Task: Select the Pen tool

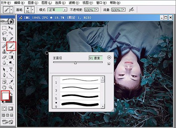Action: (4, 75)
